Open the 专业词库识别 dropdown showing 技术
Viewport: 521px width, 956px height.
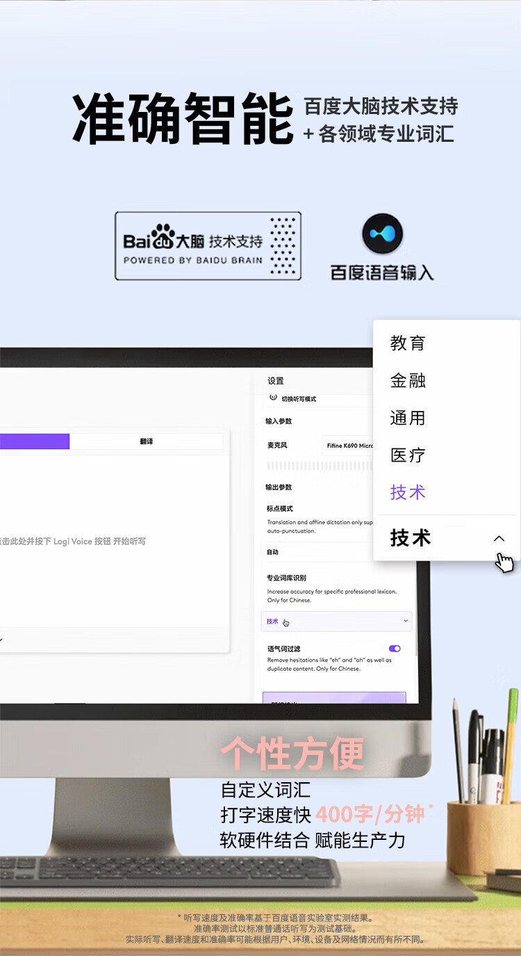(x=338, y=622)
